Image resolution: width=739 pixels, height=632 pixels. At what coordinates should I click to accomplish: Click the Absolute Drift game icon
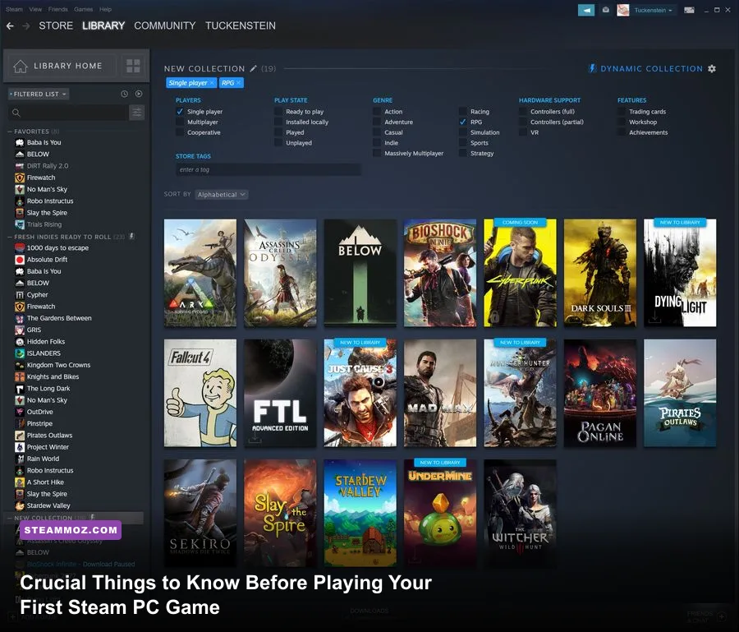(20, 260)
